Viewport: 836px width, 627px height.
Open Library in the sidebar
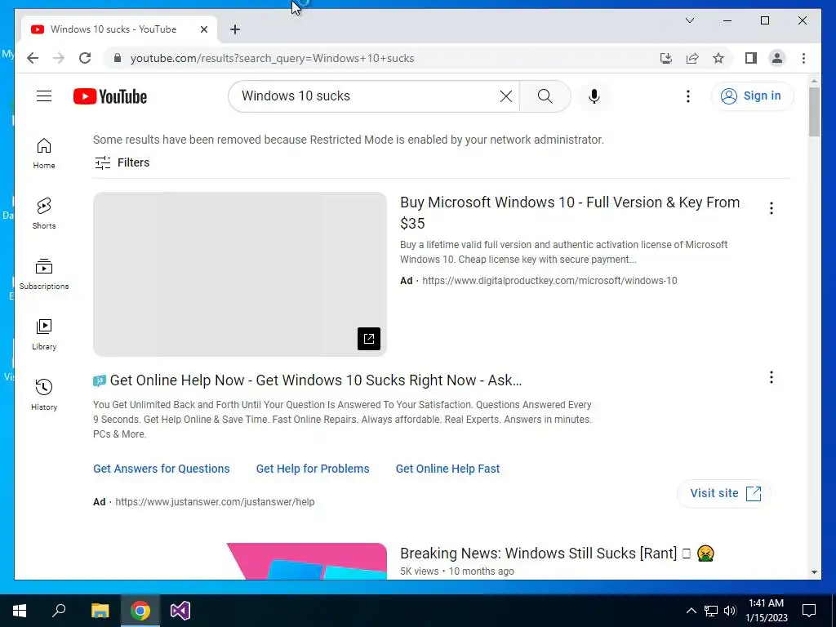(x=44, y=334)
